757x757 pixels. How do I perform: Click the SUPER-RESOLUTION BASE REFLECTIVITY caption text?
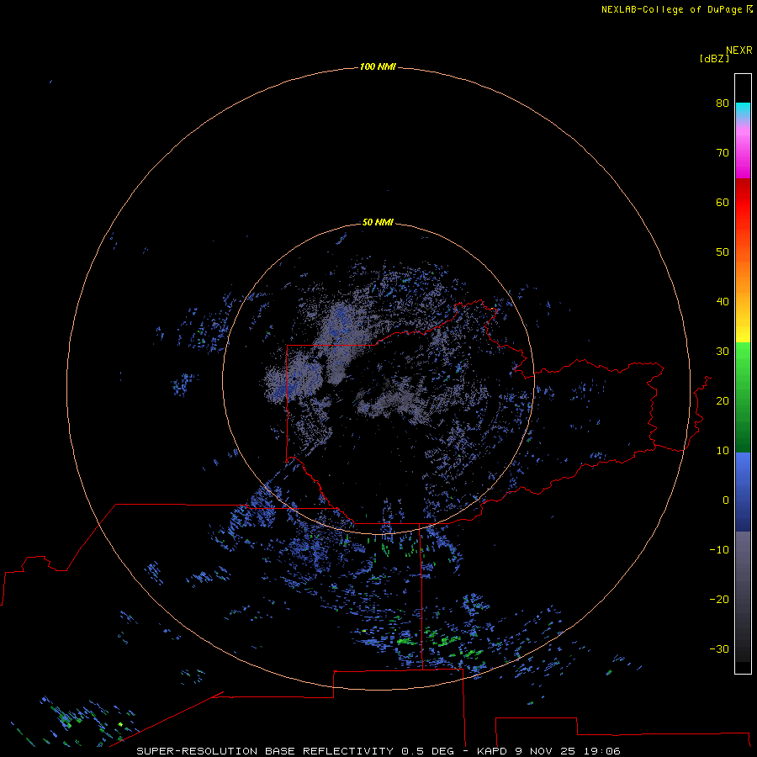point(265,751)
